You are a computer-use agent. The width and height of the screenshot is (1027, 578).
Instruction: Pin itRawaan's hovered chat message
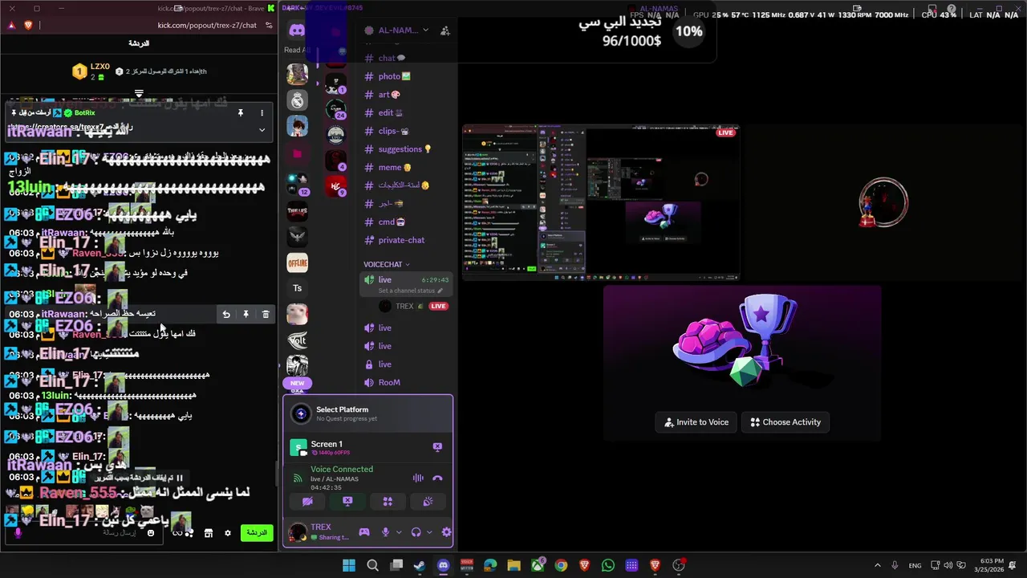(x=246, y=315)
